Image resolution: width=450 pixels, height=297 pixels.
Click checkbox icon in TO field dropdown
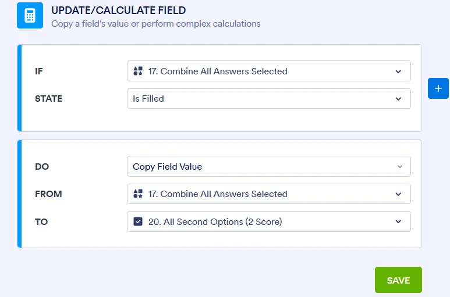138,221
